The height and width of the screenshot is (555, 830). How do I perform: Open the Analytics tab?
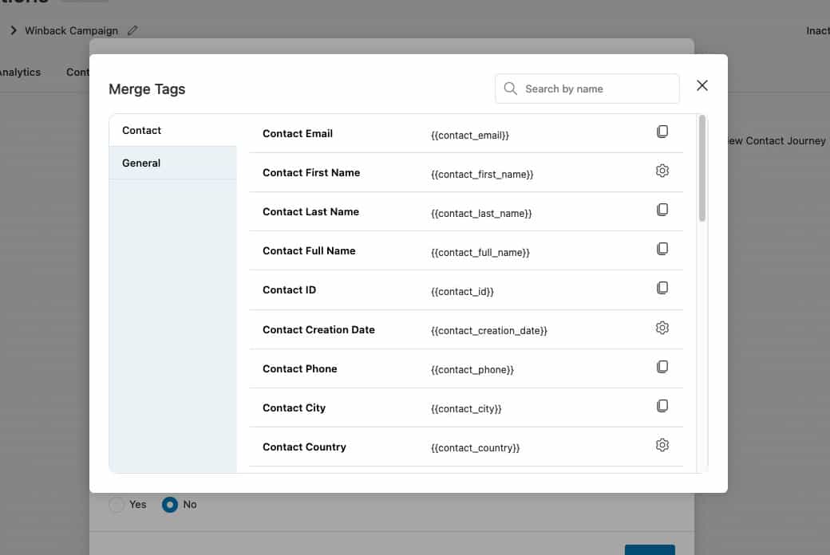pyautogui.click(x=19, y=72)
